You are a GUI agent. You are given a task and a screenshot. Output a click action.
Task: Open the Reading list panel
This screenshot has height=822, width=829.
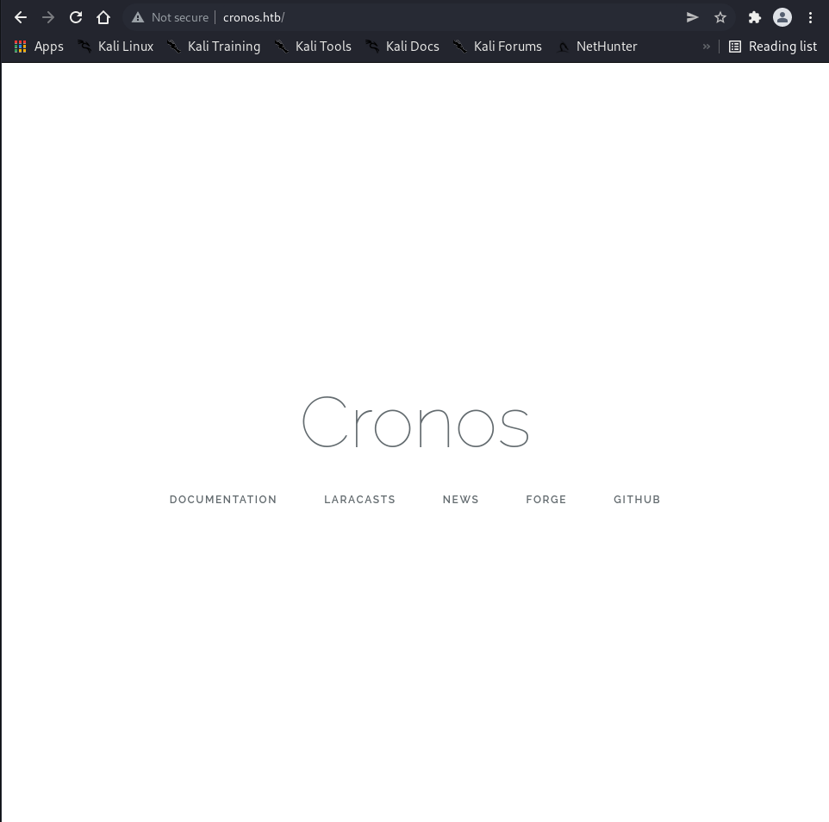click(x=773, y=47)
